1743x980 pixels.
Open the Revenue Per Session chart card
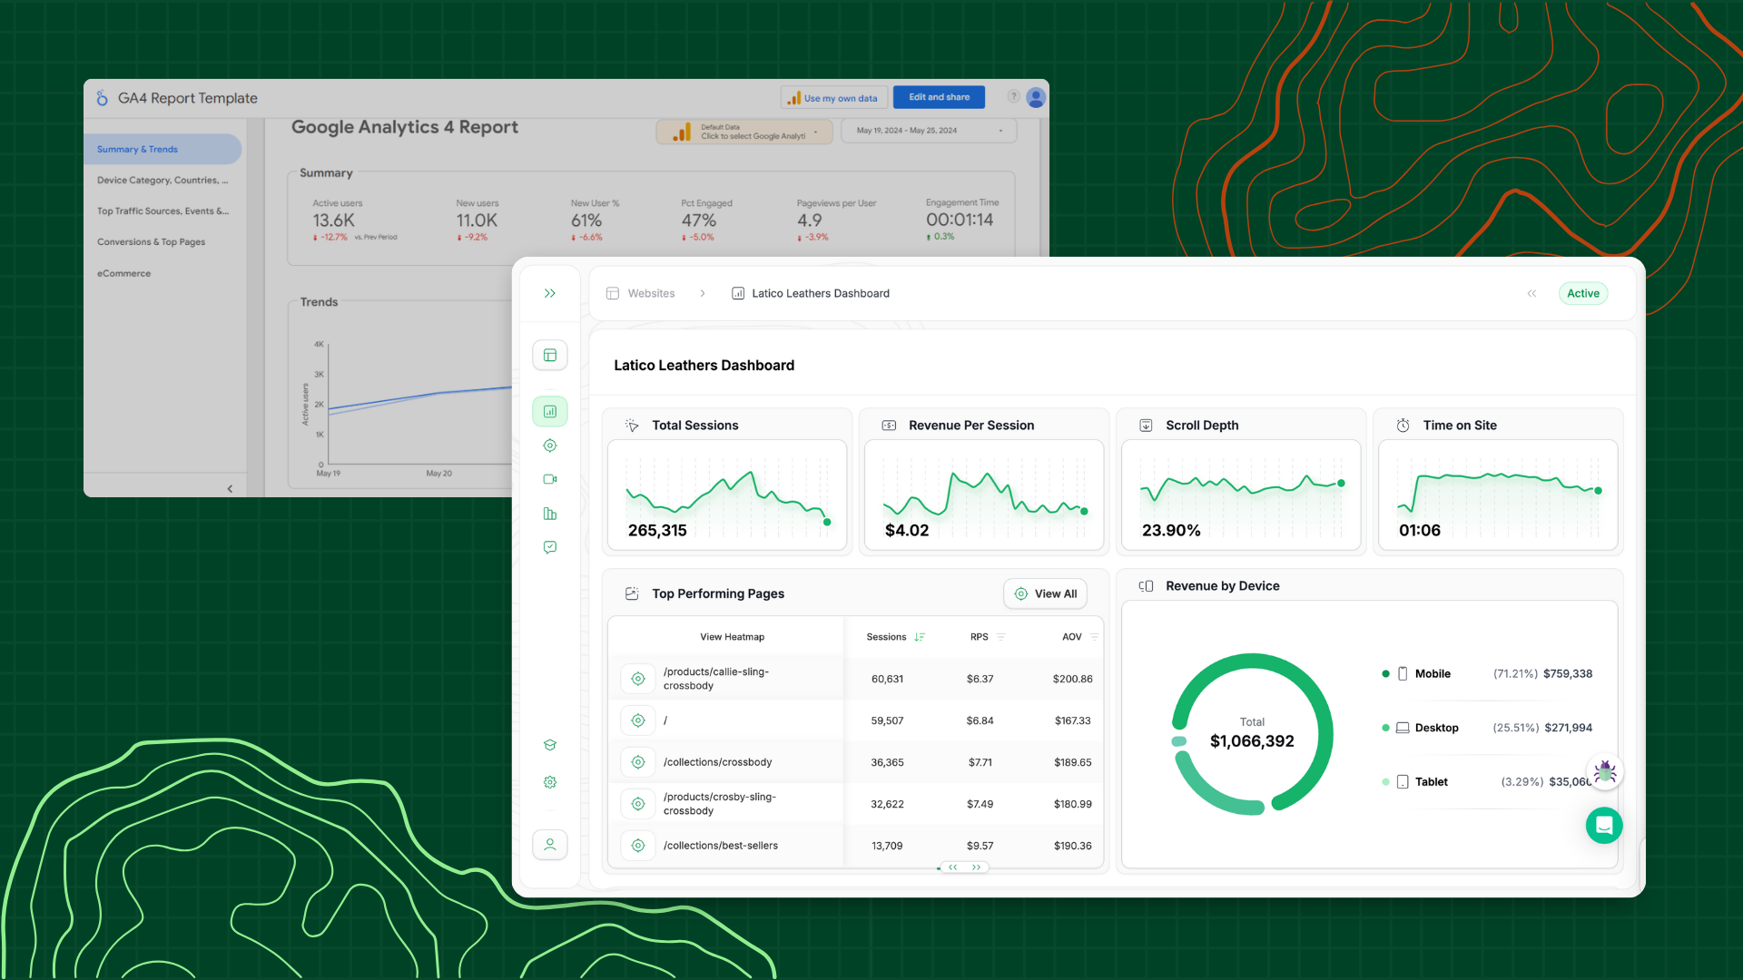click(984, 495)
